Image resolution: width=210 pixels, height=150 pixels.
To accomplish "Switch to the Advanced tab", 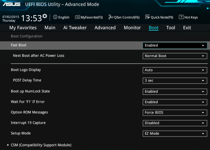I will tap(105, 28).
